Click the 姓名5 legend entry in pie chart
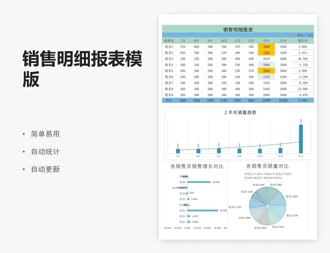 click(x=287, y=174)
